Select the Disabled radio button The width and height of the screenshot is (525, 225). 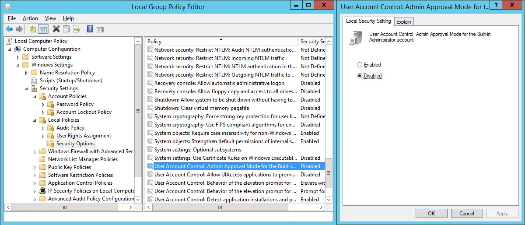pos(360,76)
